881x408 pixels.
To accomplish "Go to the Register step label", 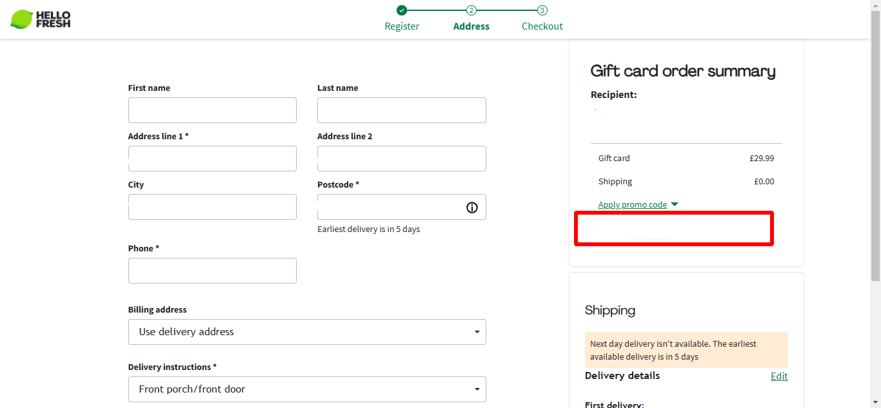I will click(402, 26).
